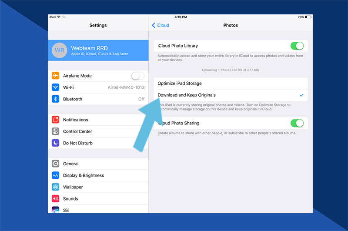
Task: Open Notifications settings
Action: 98,120
